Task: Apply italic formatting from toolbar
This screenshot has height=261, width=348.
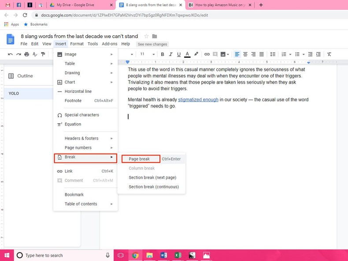Action: [x=170, y=54]
